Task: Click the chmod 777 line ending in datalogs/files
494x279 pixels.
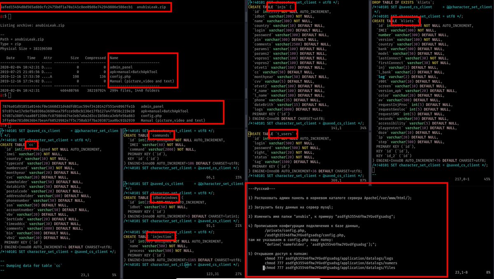Action: click(x=330, y=268)
